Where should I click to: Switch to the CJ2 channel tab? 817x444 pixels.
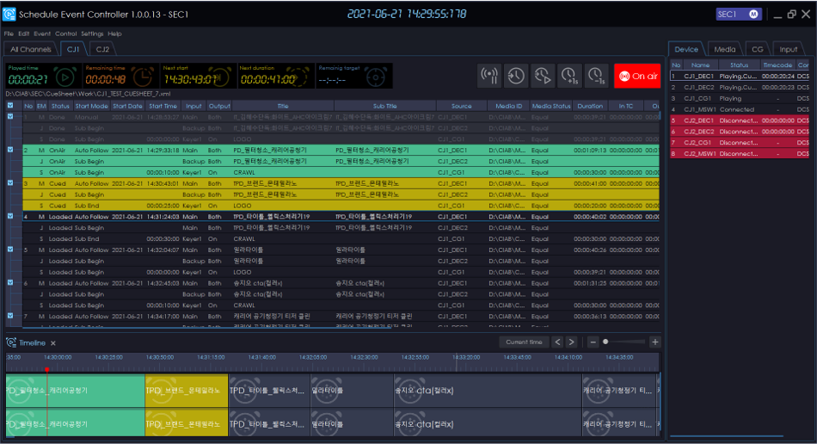click(x=102, y=49)
